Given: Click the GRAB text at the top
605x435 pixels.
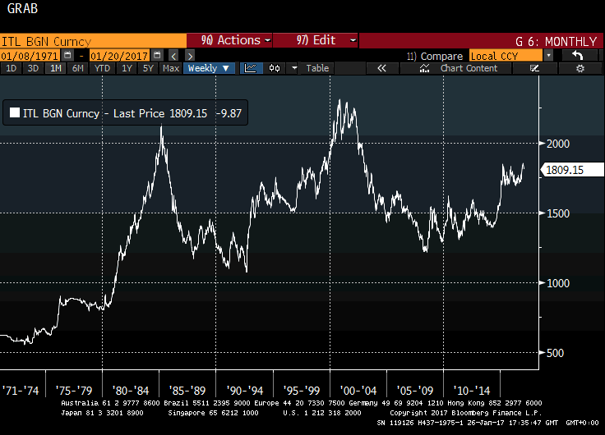Looking at the screenshot, I should coord(22,8).
